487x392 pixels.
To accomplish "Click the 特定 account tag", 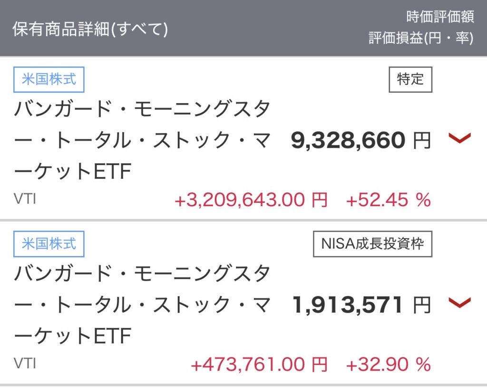I will (x=410, y=79).
